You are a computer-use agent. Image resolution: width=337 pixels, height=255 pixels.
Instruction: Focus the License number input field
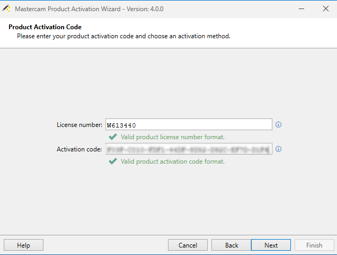click(188, 125)
